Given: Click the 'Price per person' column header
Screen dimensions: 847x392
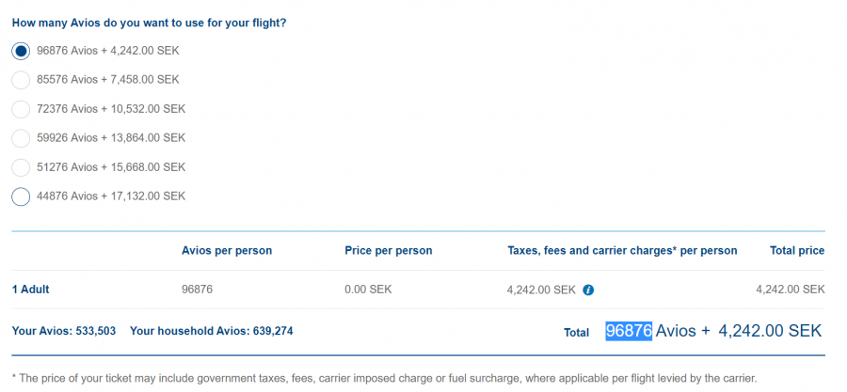Looking at the screenshot, I should click(x=389, y=251).
